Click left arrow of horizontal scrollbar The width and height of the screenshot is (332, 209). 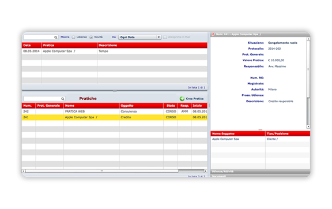24,171
